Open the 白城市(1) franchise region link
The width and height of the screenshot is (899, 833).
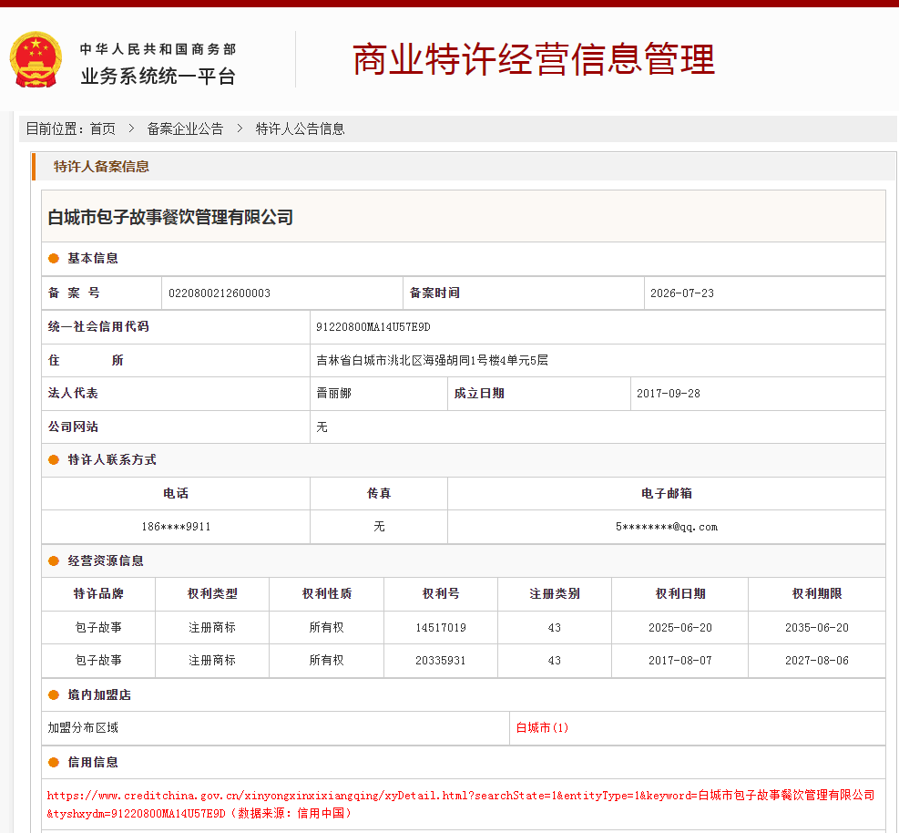pyautogui.click(x=542, y=727)
